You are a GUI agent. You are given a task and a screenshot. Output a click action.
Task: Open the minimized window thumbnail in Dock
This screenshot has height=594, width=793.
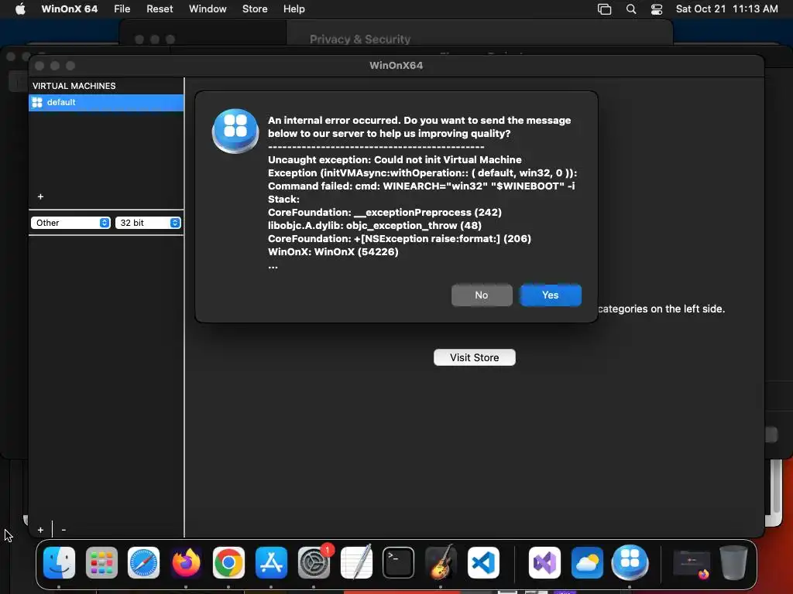(692, 564)
